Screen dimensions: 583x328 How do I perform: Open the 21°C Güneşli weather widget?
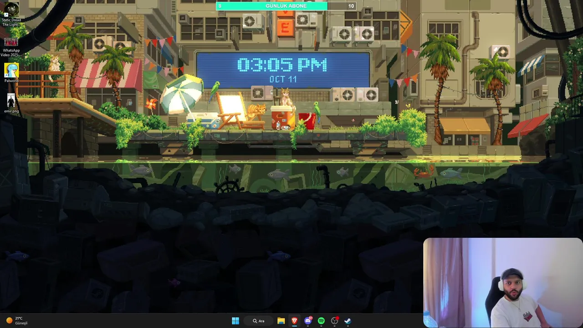point(17,321)
